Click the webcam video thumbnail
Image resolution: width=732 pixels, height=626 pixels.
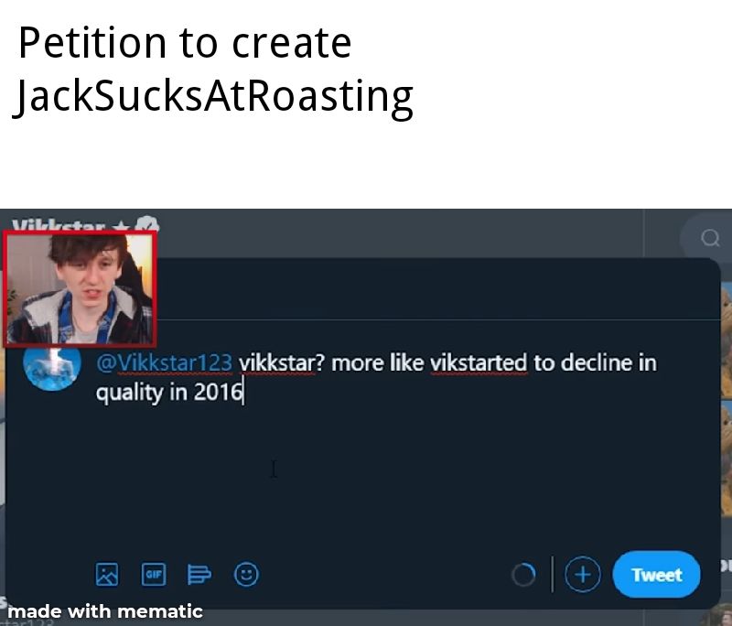pos(80,288)
